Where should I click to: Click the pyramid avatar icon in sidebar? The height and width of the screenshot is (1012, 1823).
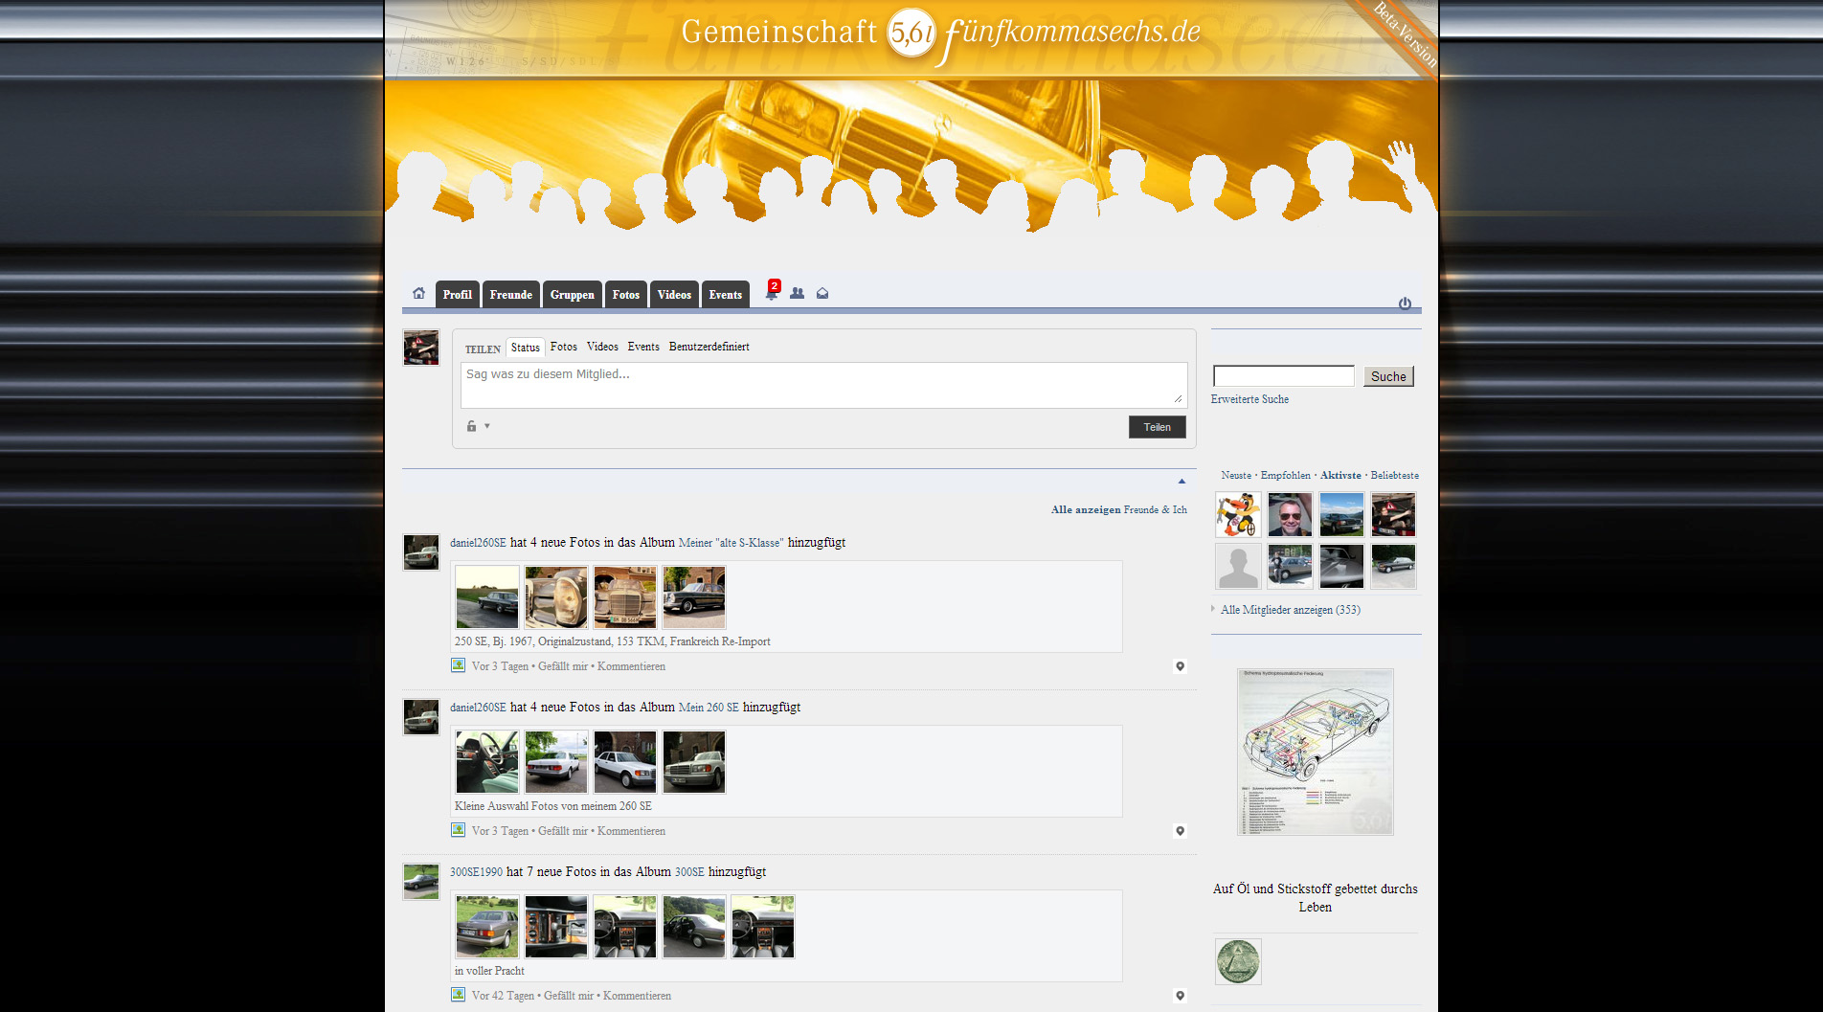1238,961
